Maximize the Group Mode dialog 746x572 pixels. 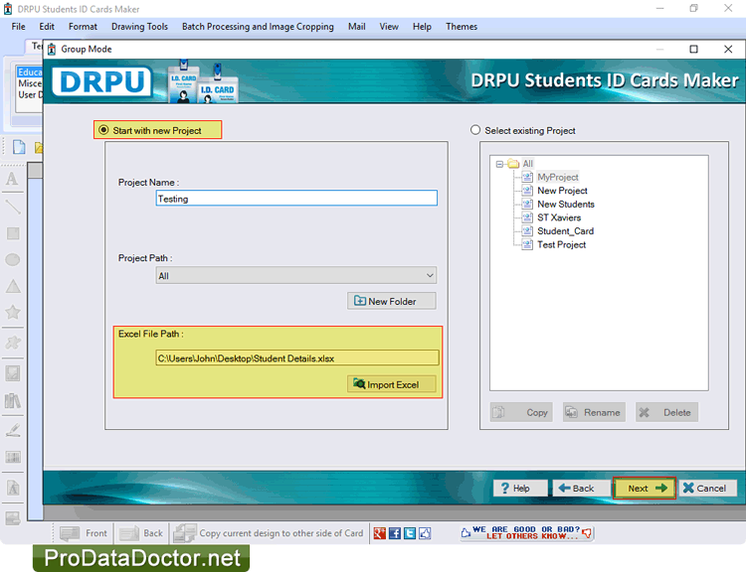click(693, 49)
